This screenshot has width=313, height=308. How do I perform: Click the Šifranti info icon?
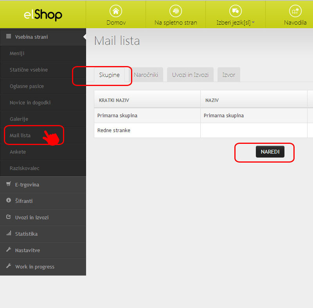coord(8,200)
